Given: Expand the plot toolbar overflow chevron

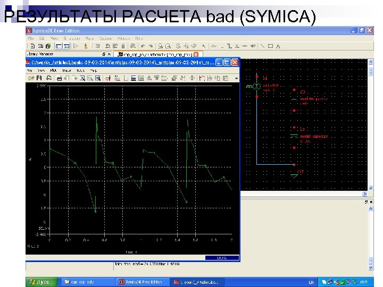Looking at the screenshot, I should (236, 78).
